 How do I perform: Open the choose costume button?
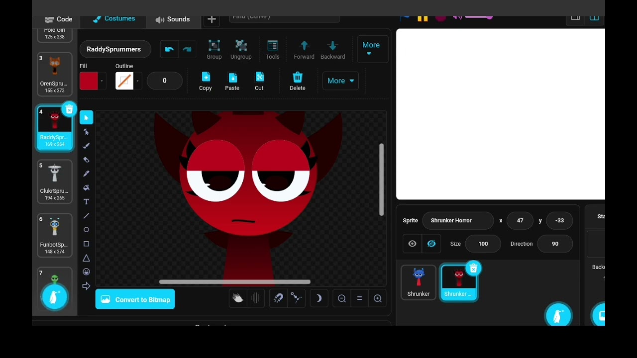(x=55, y=297)
